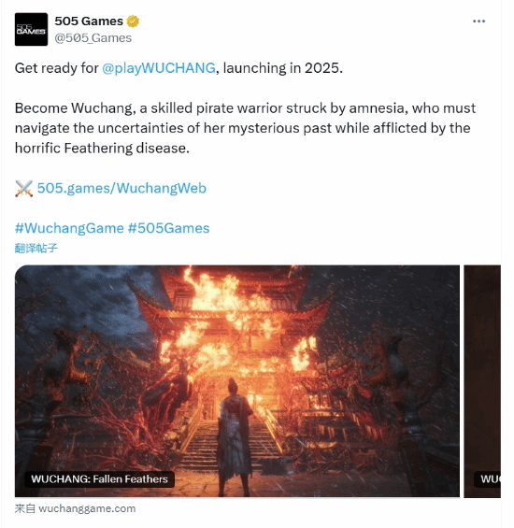Image resolution: width=514 pixels, height=528 pixels.
Task: Open the 505 Games display name
Action: [89, 21]
